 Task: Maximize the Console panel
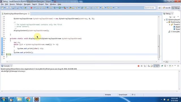[178, 66]
